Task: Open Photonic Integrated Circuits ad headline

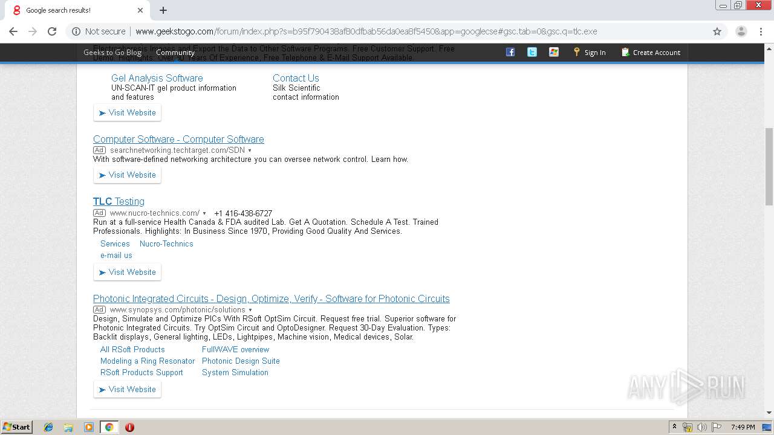Action: pos(272,298)
